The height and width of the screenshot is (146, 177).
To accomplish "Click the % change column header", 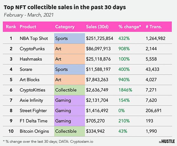I will (x=130, y=27).
